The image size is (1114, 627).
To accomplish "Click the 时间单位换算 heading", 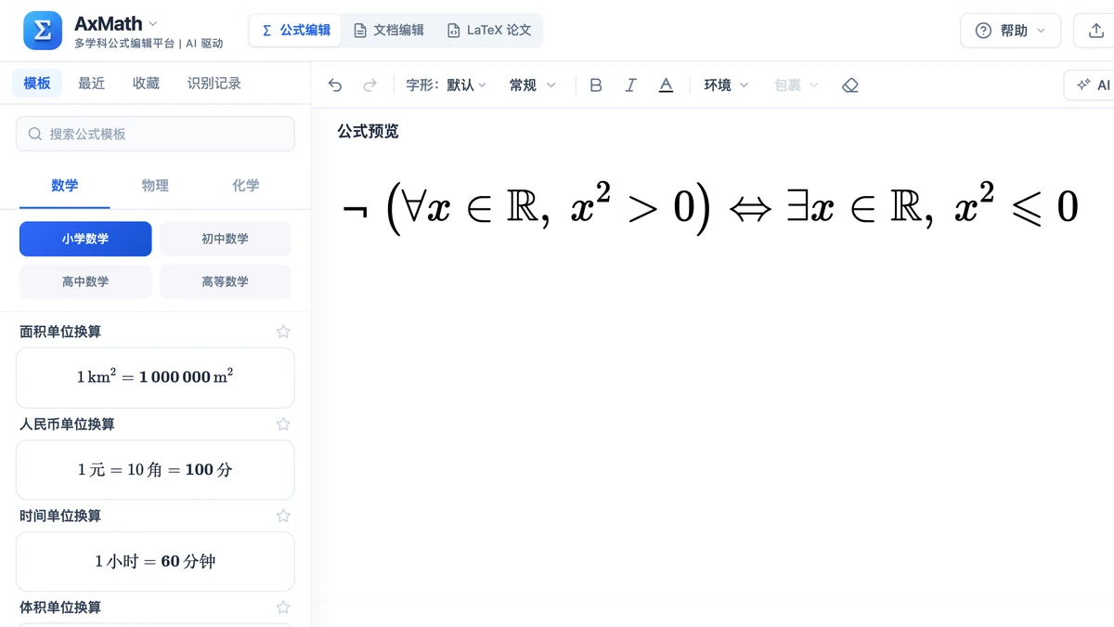I will click(x=60, y=516).
